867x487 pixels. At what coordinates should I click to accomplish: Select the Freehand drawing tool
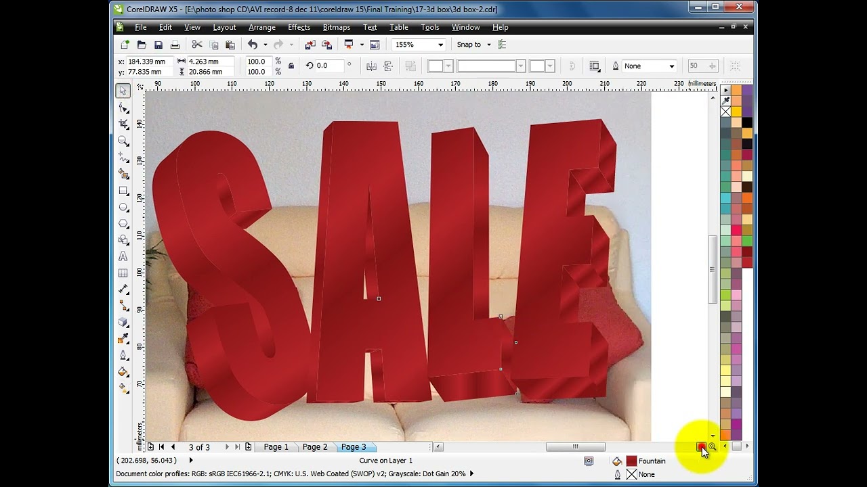(123, 158)
